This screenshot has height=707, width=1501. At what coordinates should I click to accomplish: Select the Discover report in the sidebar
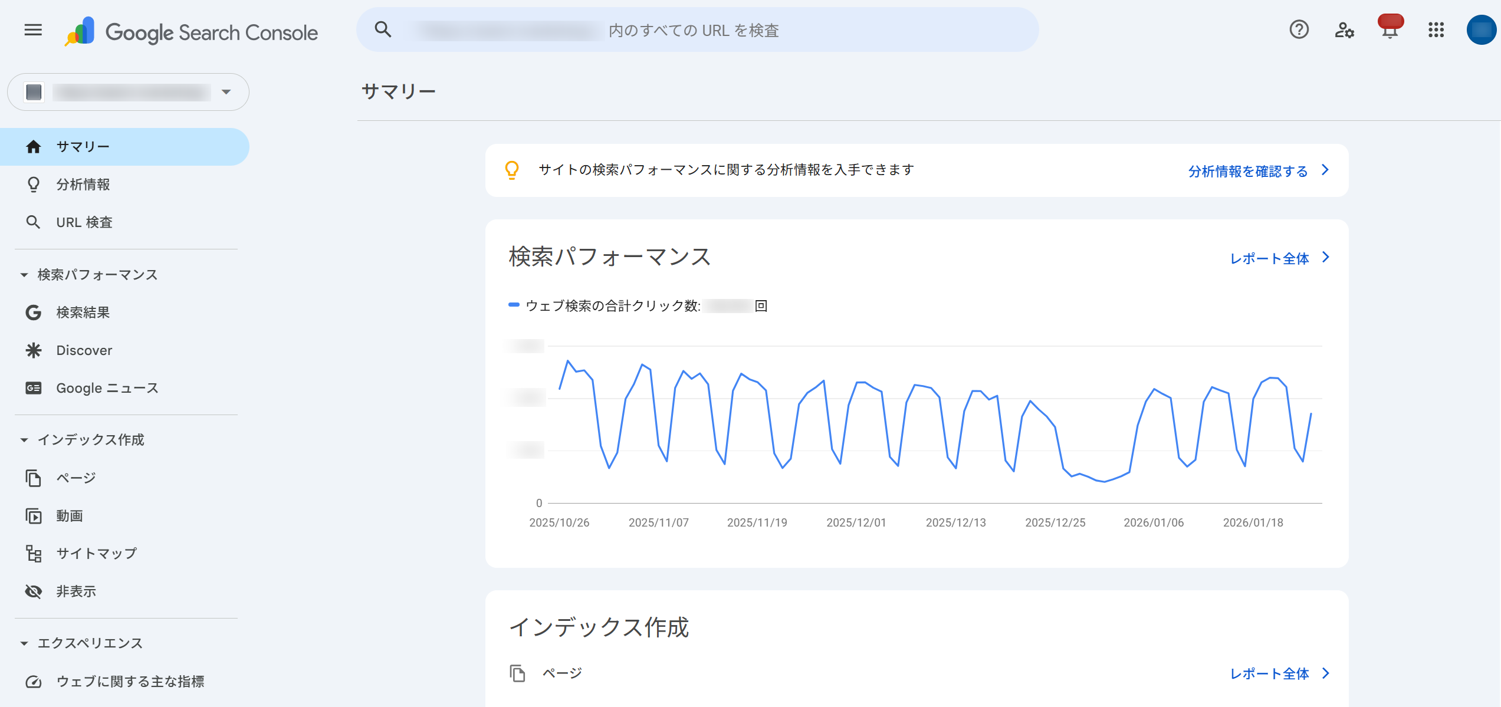pyautogui.click(x=83, y=350)
